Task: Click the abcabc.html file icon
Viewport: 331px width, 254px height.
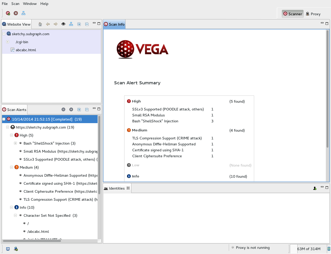Action: (x=12, y=50)
